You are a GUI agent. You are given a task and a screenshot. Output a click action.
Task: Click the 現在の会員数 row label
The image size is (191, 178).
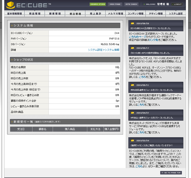click(18, 67)
